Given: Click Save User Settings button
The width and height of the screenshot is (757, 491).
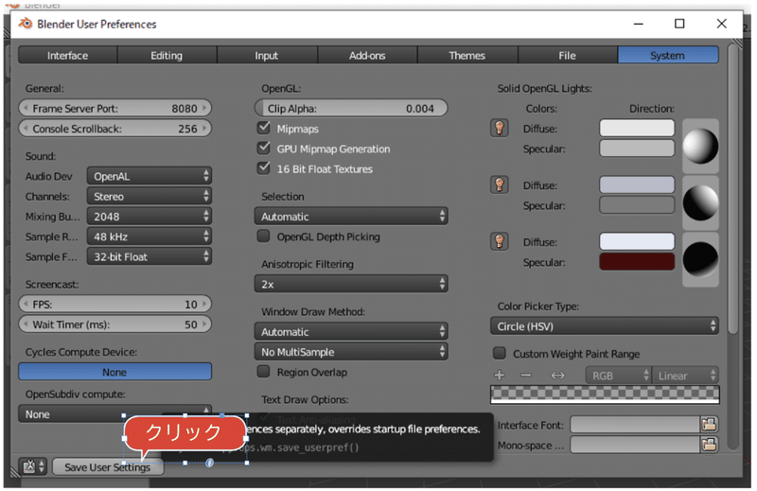Looking at the screenshot, I should tap(108, 466).
